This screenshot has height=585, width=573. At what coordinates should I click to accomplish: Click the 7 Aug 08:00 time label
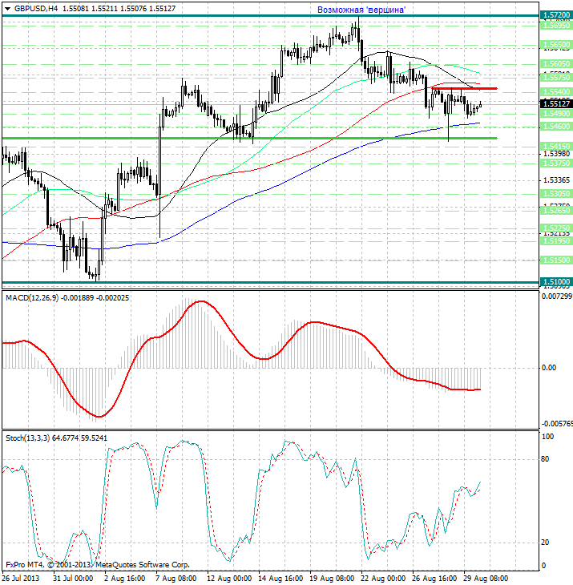click(x=176, y=579)
